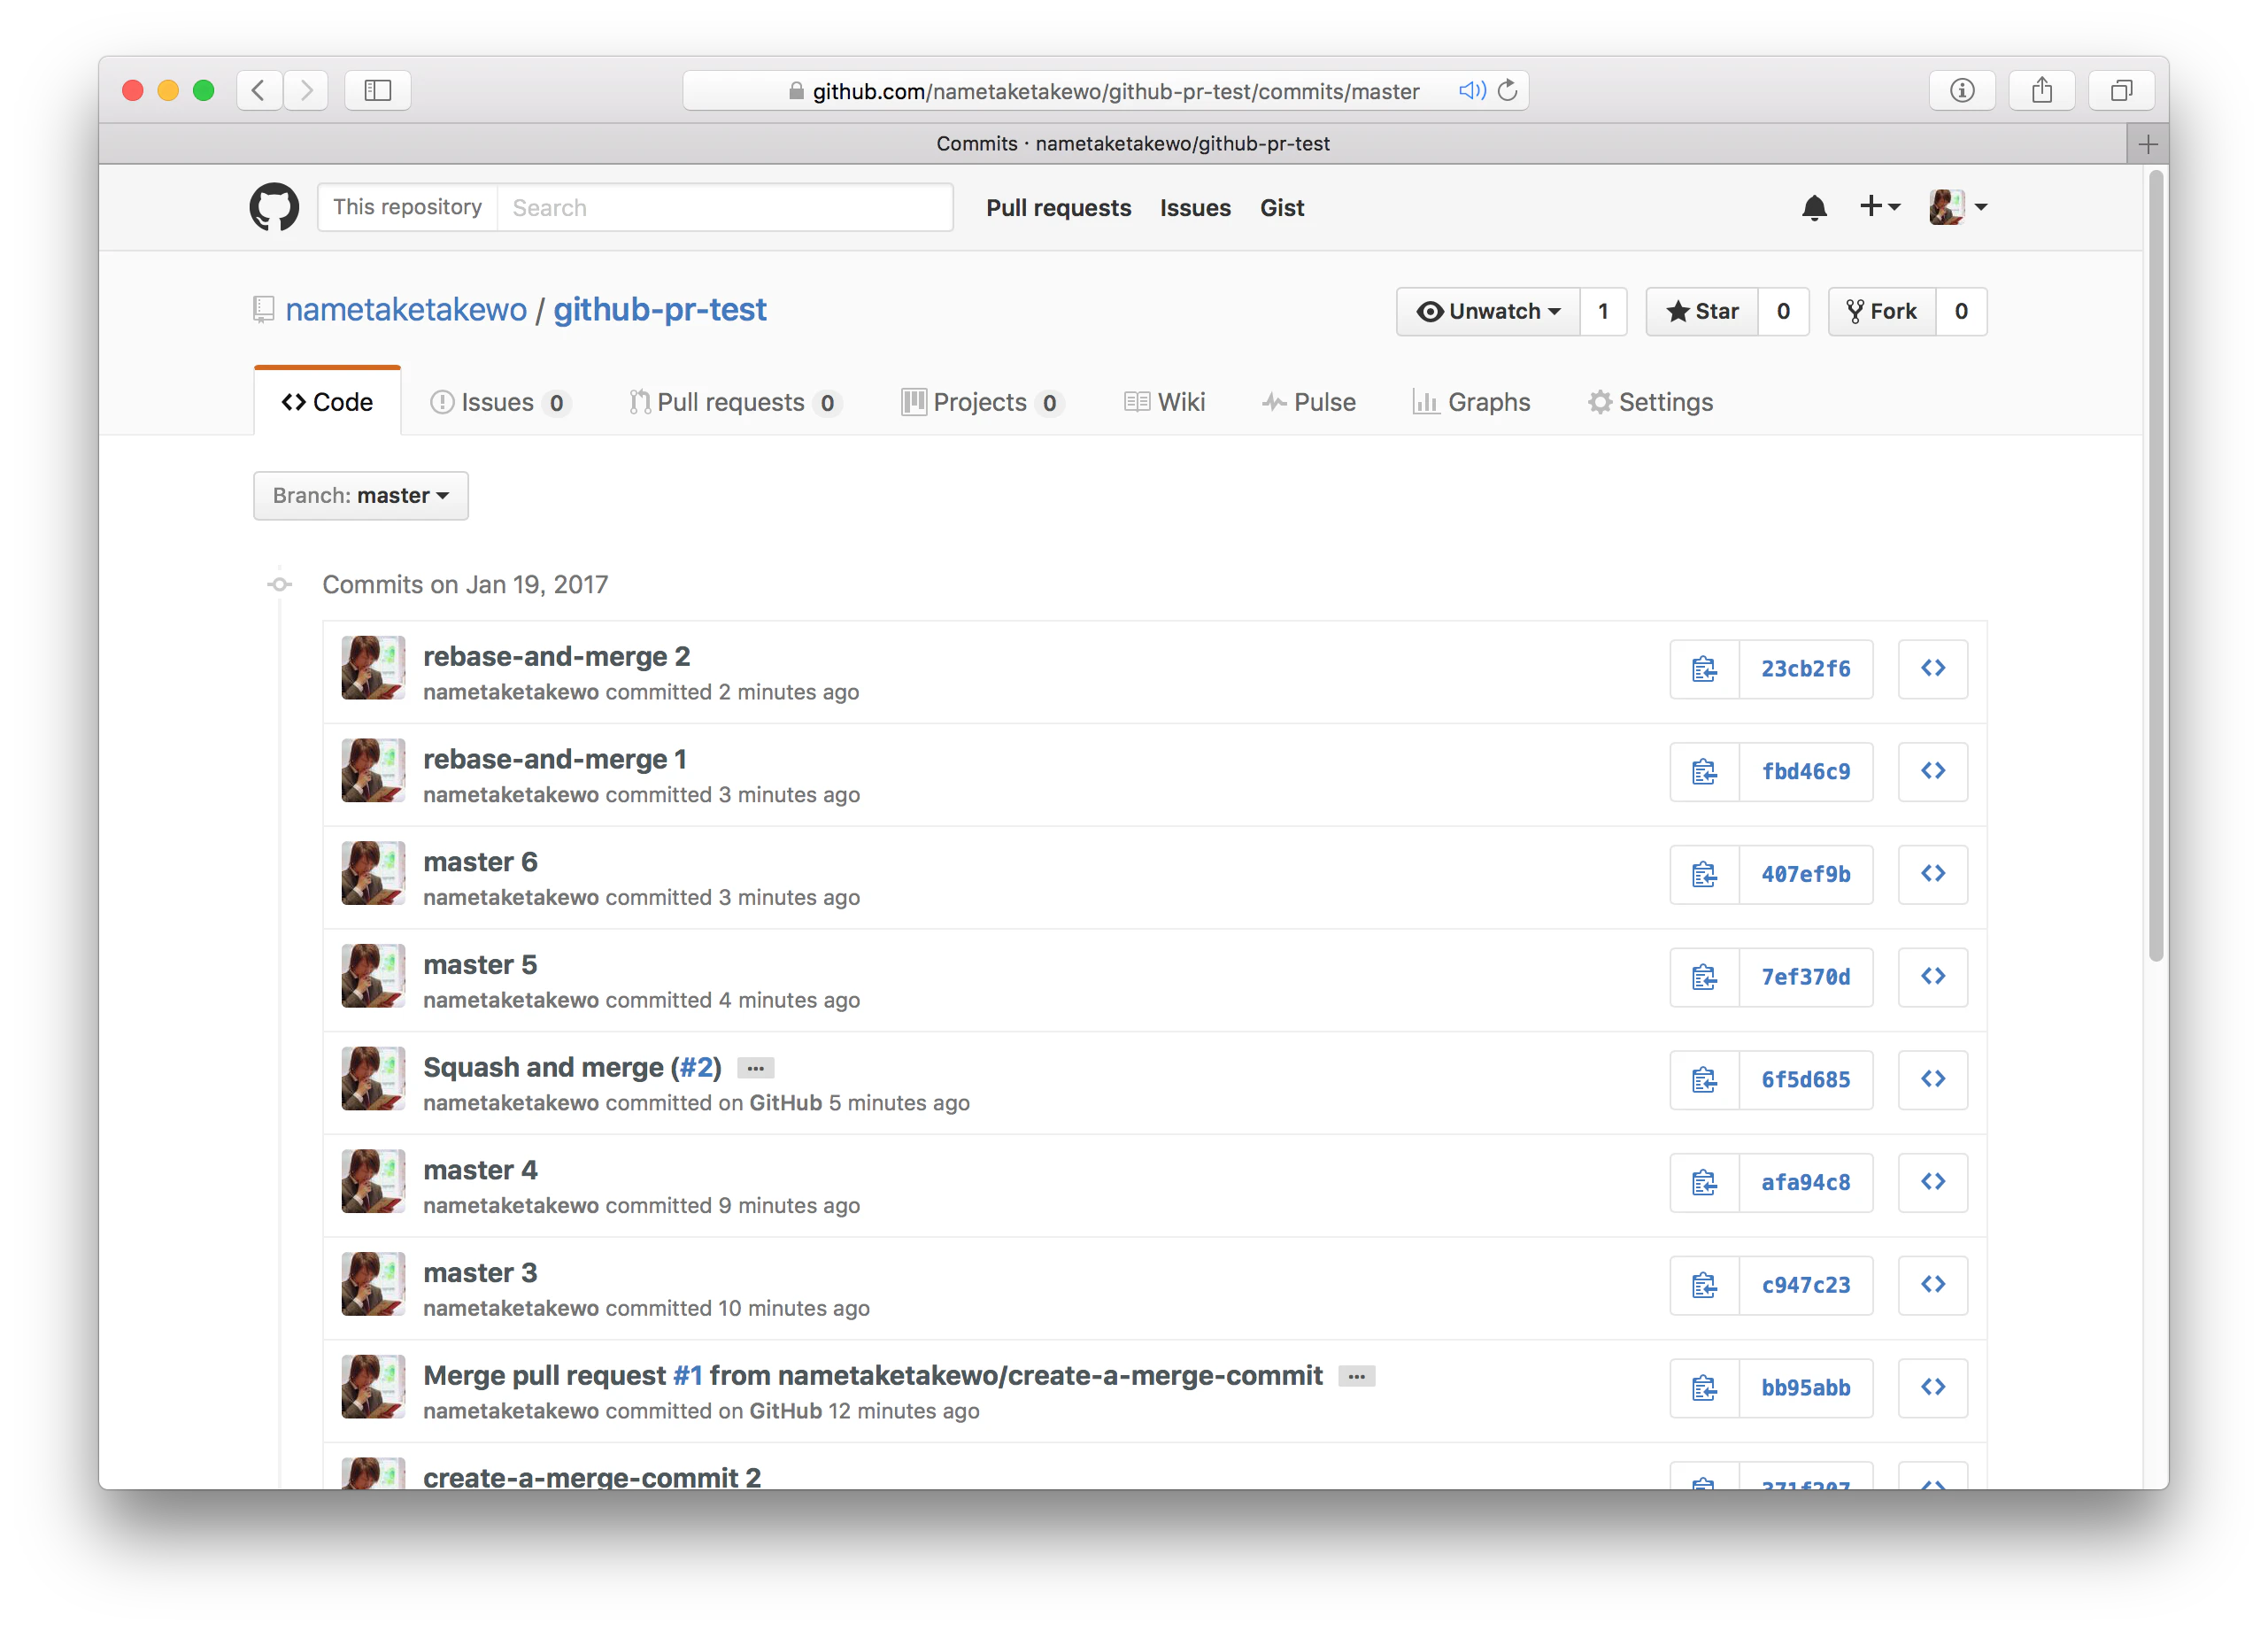Browse repository at Squash and merge commit
Screen dimensions: 2268x1631
click(x=1933, y=1080)
